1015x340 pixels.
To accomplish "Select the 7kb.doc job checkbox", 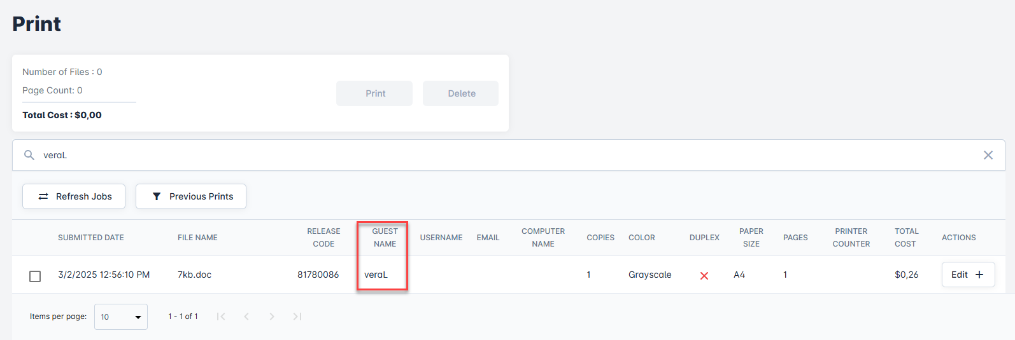I will 35,276.
